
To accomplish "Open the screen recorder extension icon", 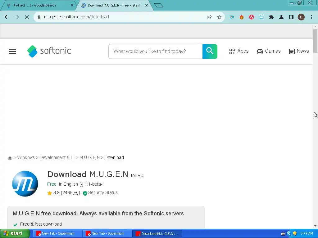I will pos(232,17).
